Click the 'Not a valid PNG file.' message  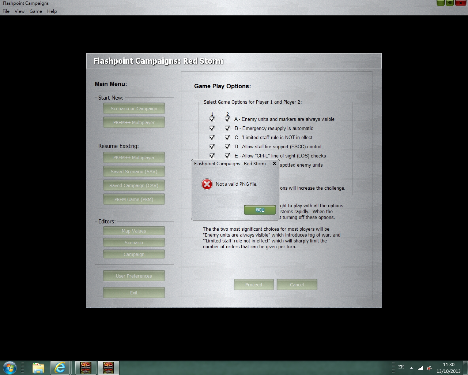click(237, 184)
